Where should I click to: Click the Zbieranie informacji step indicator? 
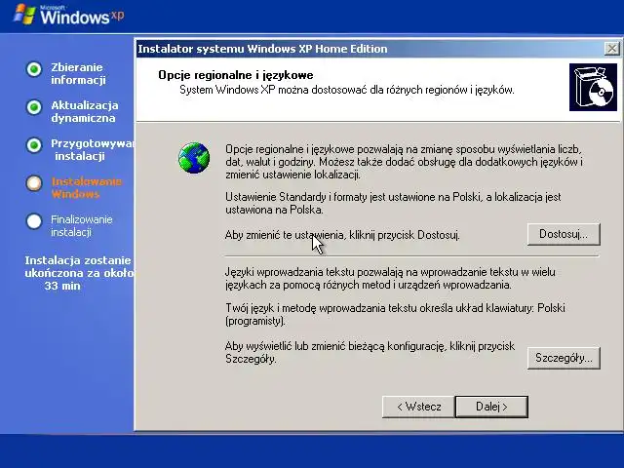pos(34,69)
